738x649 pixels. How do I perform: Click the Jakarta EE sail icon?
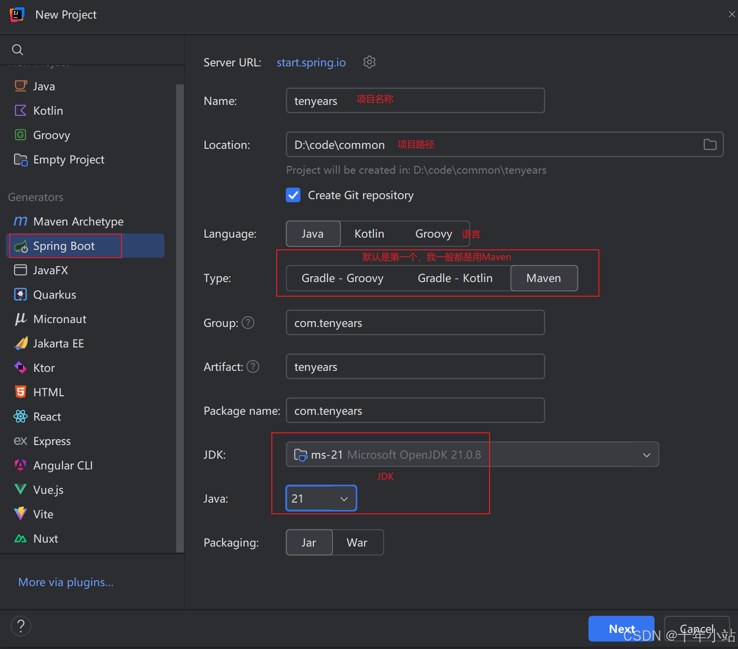[21, 343]
